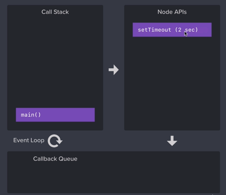Click the down arrow below Node APIs panel
Viewport: 226px width, 195px height.
(172, 141)
